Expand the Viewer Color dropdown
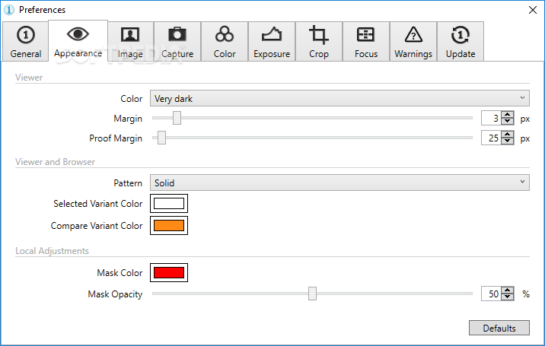The image size is (545, 346). pos(339,98)
